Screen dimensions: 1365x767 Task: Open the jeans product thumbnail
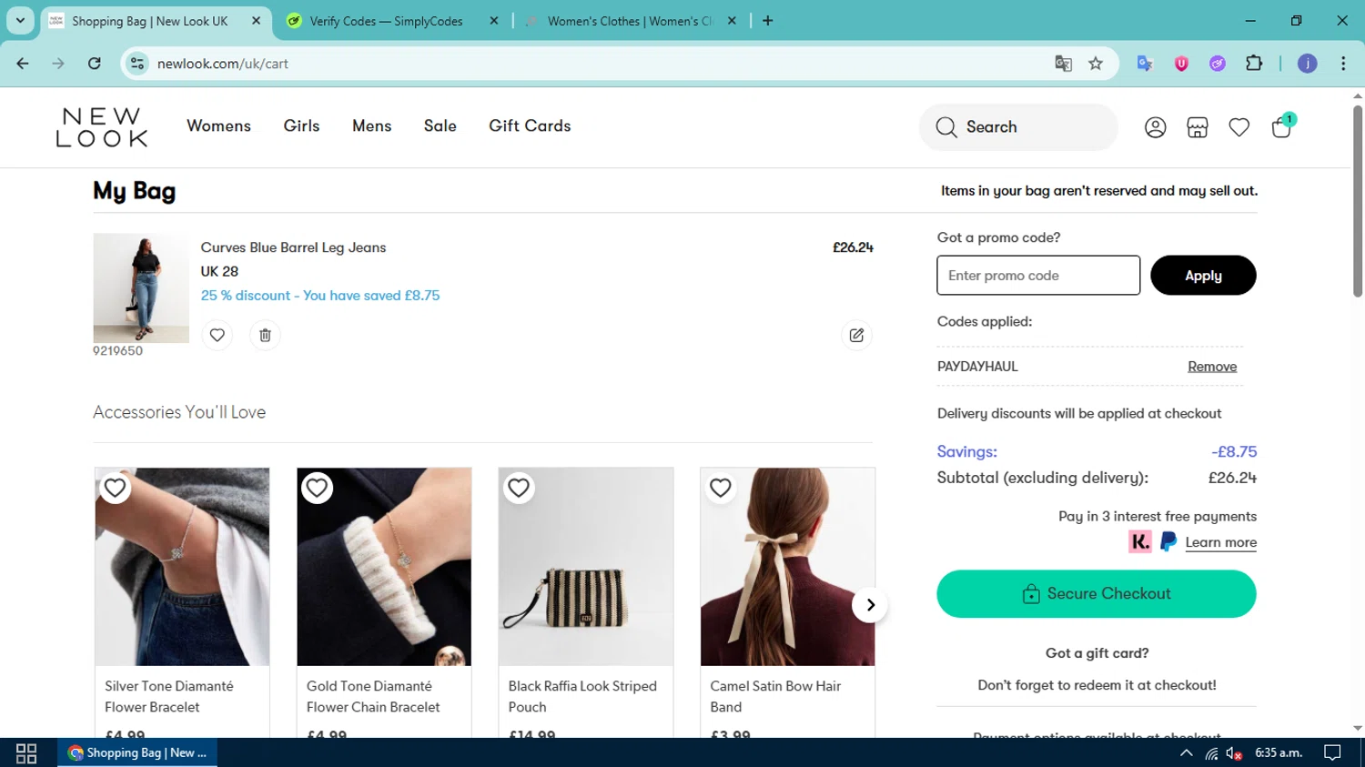[141, 288]
